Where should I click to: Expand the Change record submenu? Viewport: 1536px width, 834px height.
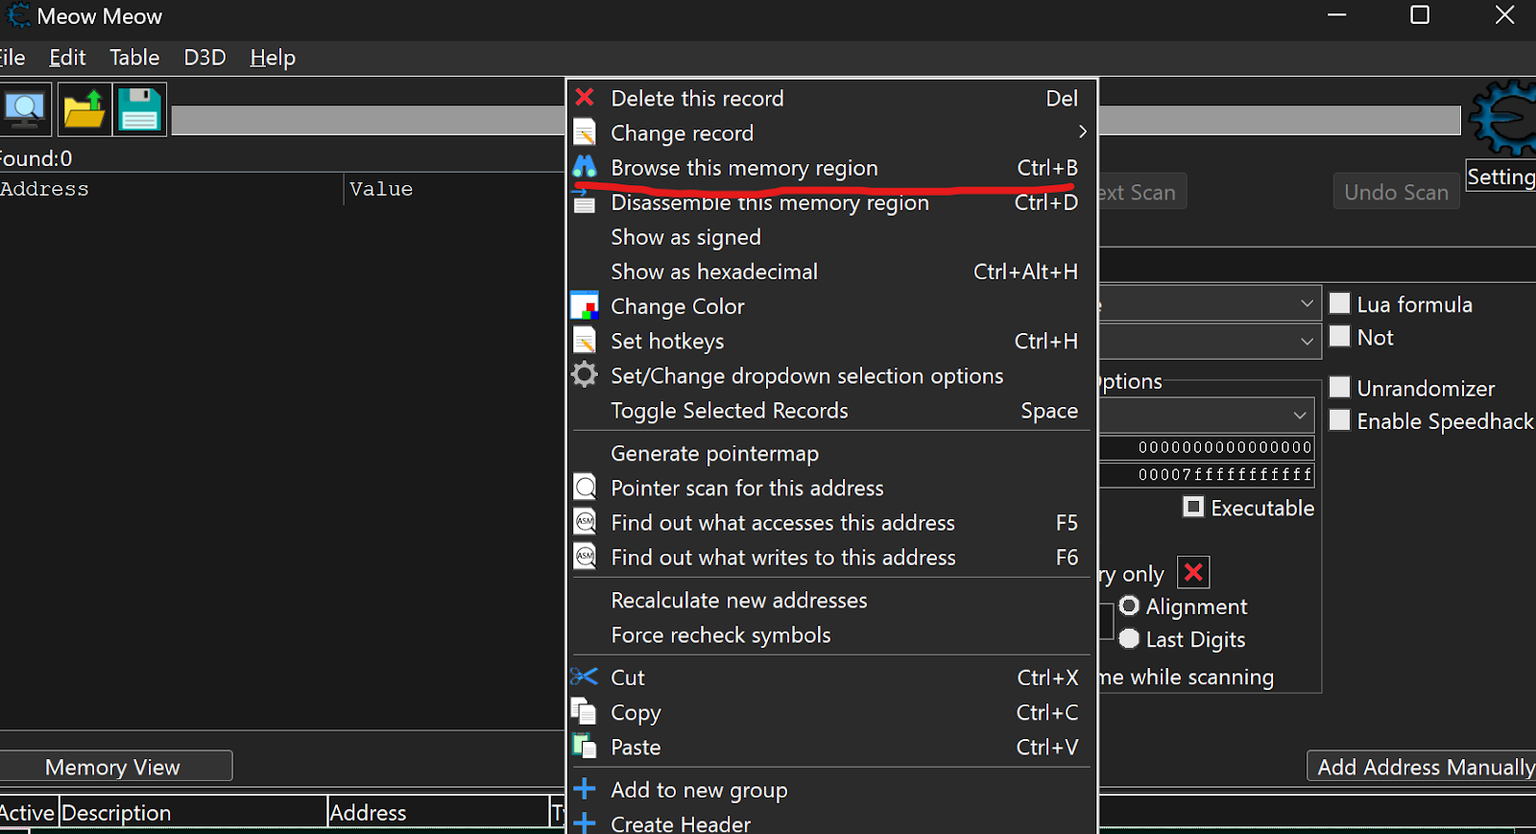[1082, 131]
